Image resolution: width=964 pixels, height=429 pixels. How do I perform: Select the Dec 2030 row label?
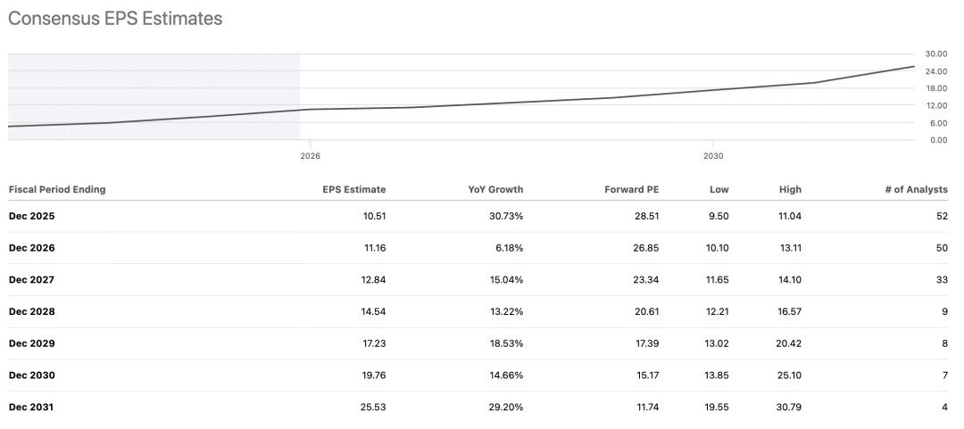click(x=31, y=375)
